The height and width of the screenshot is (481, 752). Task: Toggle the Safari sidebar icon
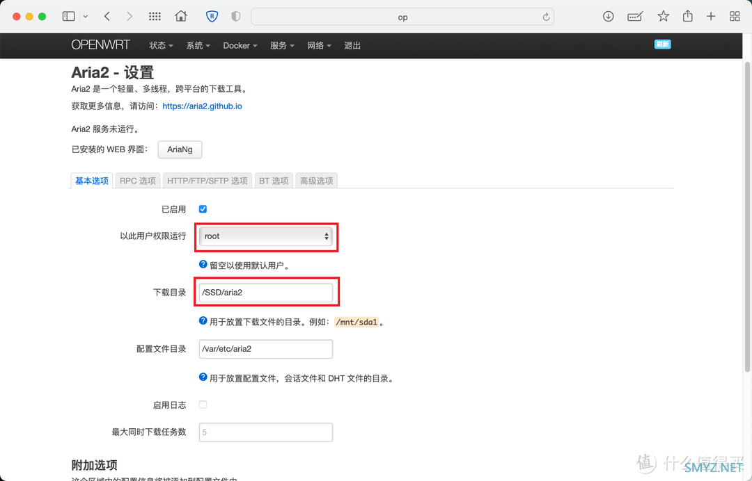click(68, 16)
